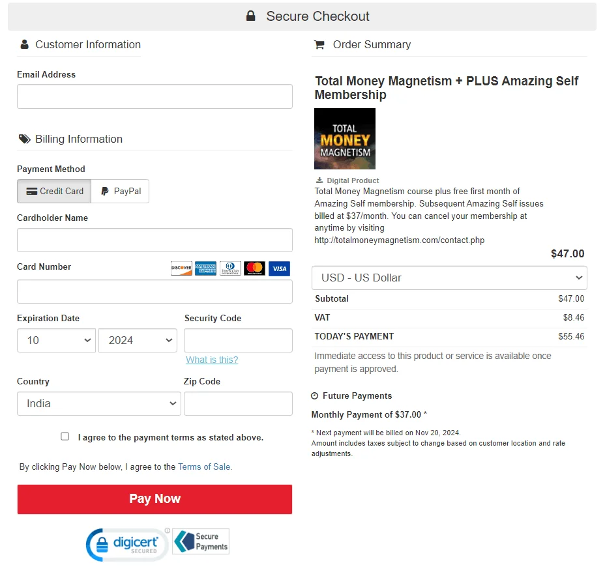Open the expiration month dropdown
Image resolution: width=605 pixels, height=574 pixels.
point(56,340)
